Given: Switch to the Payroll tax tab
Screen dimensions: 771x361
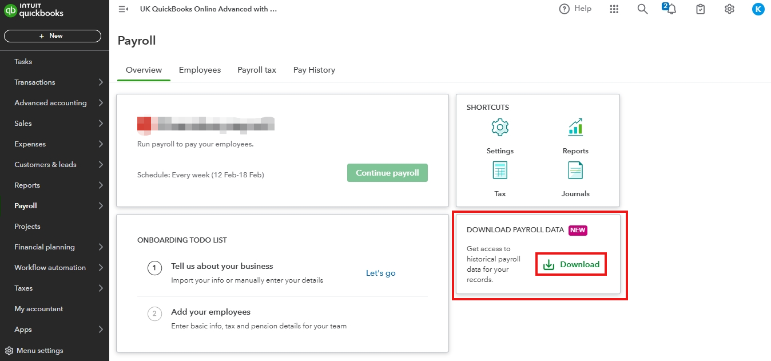Looking at the screenshot, I should click(x=257, y=70).
